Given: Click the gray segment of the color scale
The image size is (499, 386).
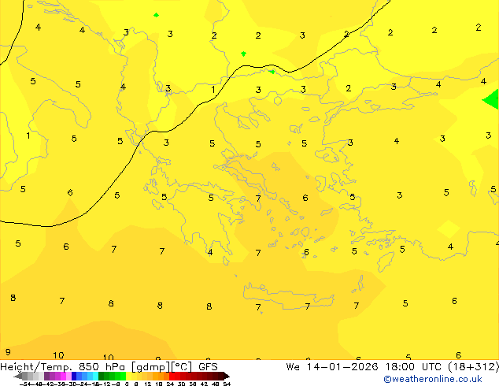Looking at the screenshot, I should [x=25, y=376].
